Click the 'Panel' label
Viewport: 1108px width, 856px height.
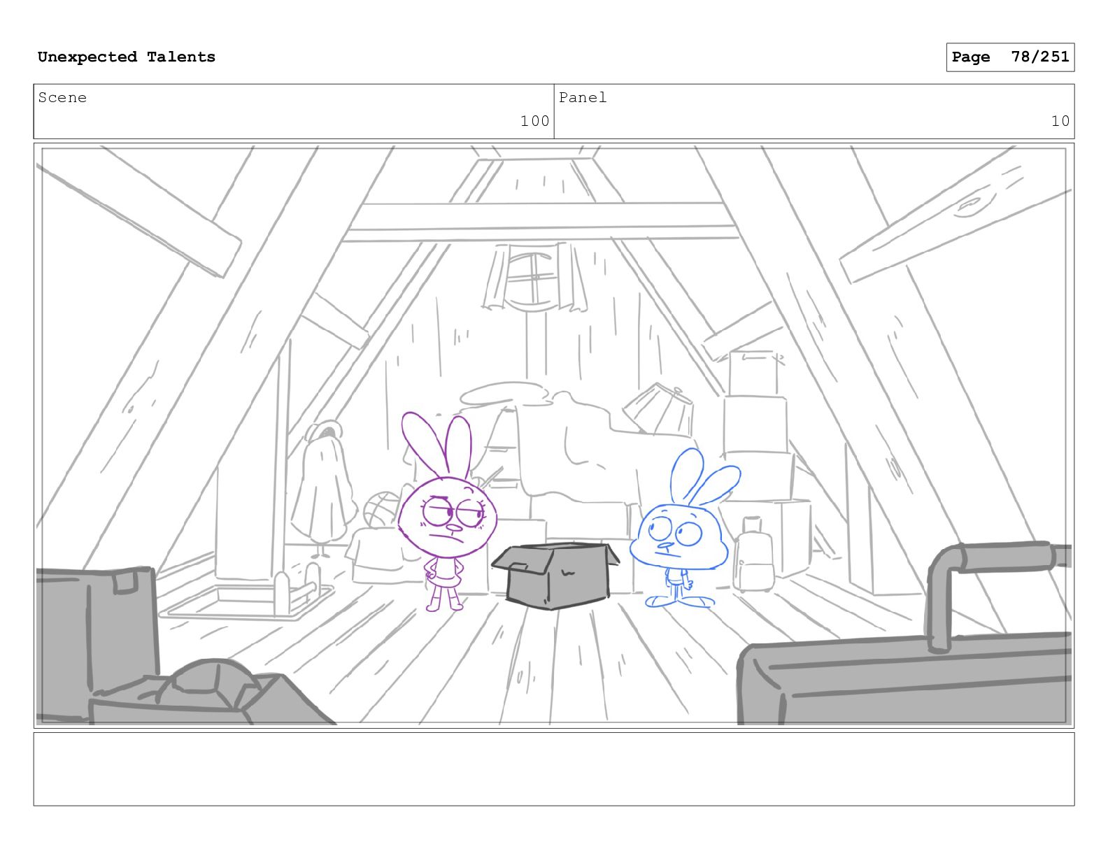pyautogui.click(x=583, y=98)
